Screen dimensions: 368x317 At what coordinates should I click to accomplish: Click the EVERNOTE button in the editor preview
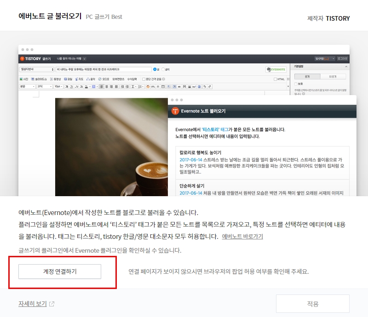tap(276, 69)
